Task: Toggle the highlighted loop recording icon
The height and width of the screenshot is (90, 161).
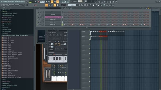Action: click(58, 2)
